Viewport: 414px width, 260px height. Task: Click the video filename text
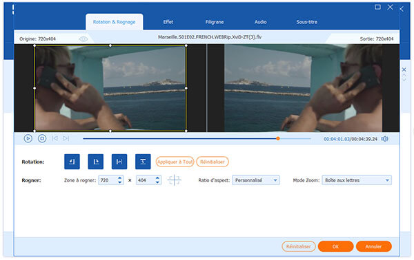[210, 37]
